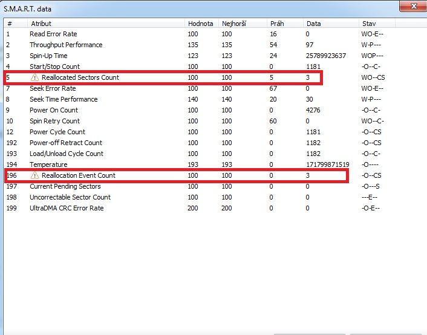Pick the Uncorrectable Sector Count row

[70, 197]
